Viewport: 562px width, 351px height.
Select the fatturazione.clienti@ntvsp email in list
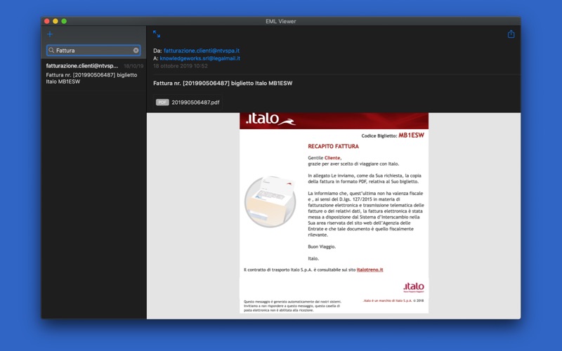(94, 74)
